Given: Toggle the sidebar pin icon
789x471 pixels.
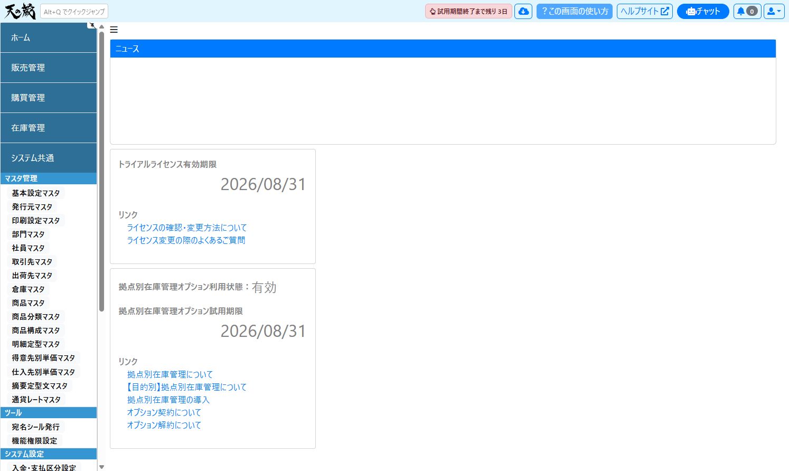Looking at the screenshot, I should pyautogui.click(x=92, y=25).
